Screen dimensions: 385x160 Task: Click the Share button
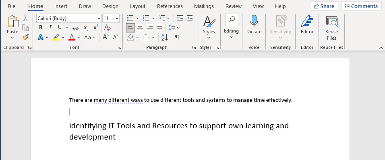click(x=324, y=6)
